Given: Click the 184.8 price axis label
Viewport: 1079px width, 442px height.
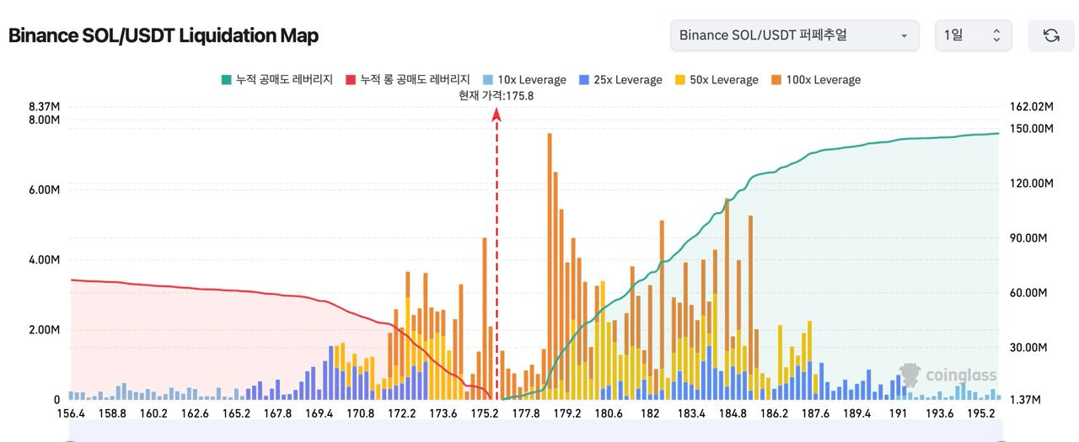Looking at the screenshot, I should click(x=733, y=413).
